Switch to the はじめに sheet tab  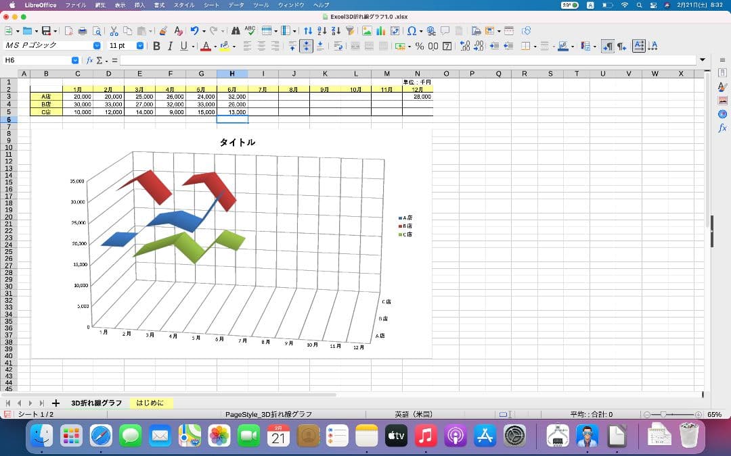coord(150,403)
